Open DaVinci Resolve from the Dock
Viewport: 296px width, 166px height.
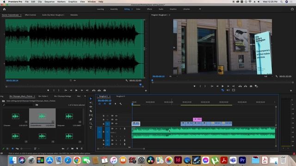150,160
